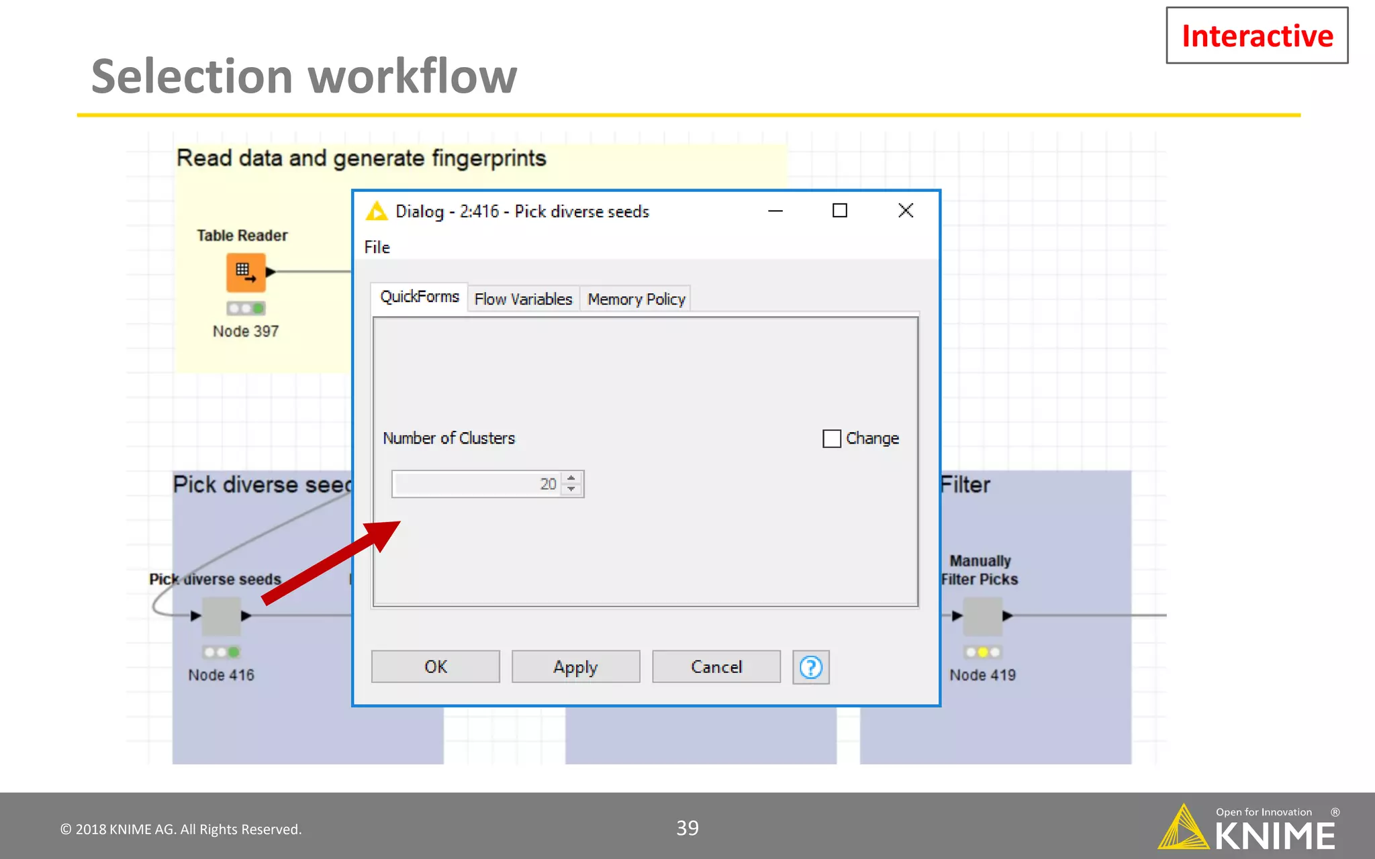This screenshot has height=859, width=1375.
Task: Decrease Number of Clusters with down arrow
Action: click(x=571, y=489)
